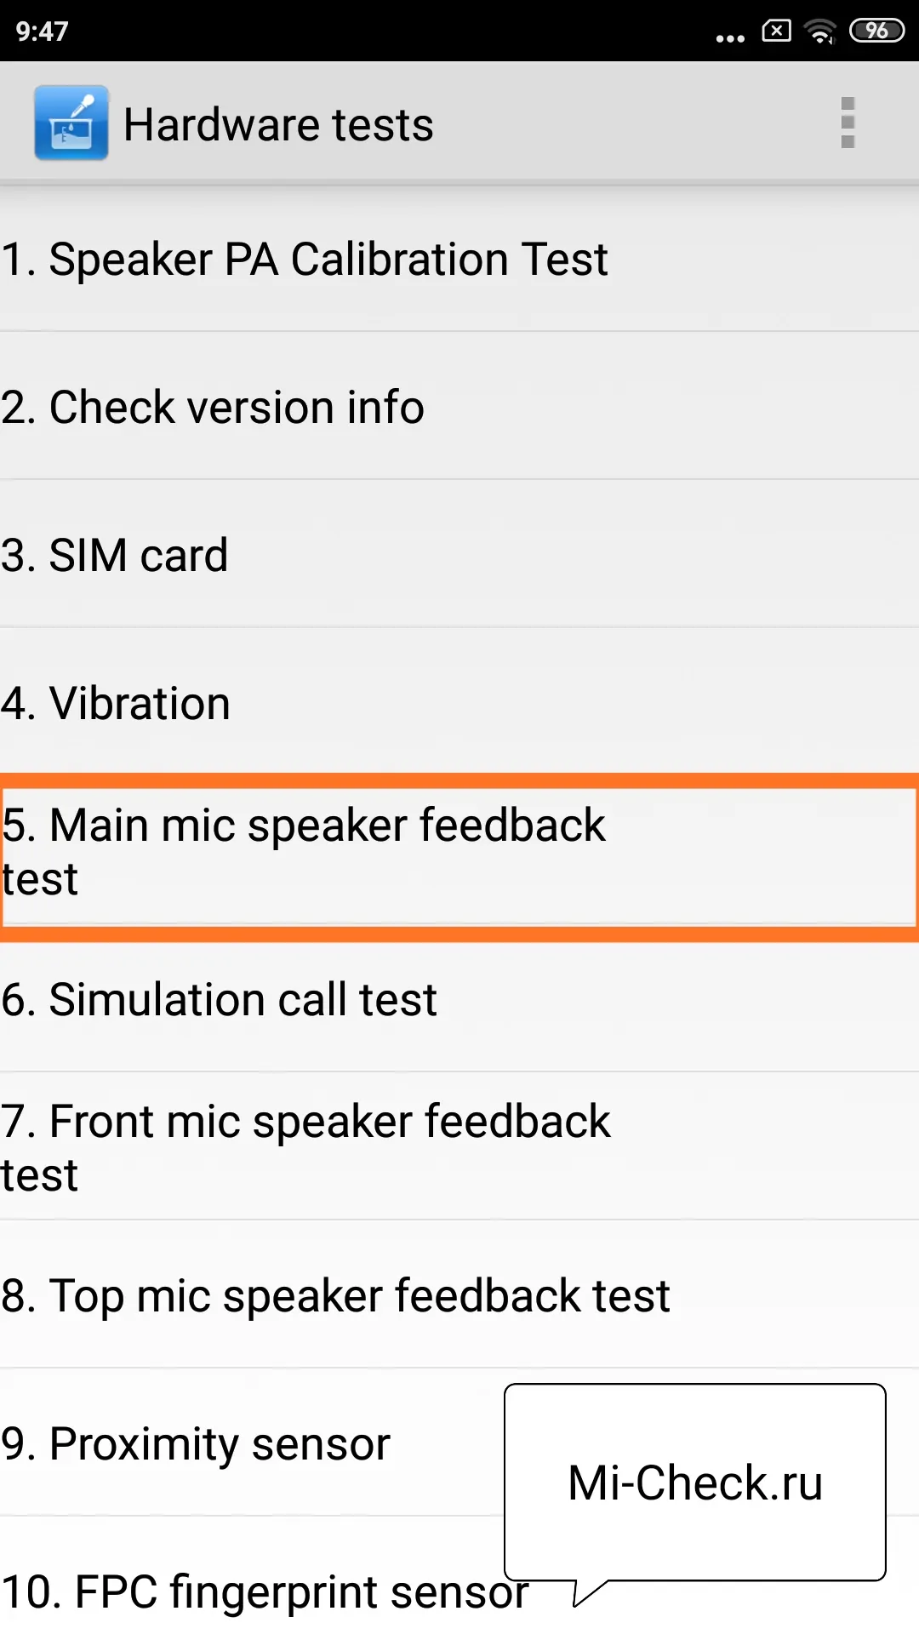Screen dimensions: 919x1634
Task: Tap the no-SIM status bar icon
Action: 776,31
